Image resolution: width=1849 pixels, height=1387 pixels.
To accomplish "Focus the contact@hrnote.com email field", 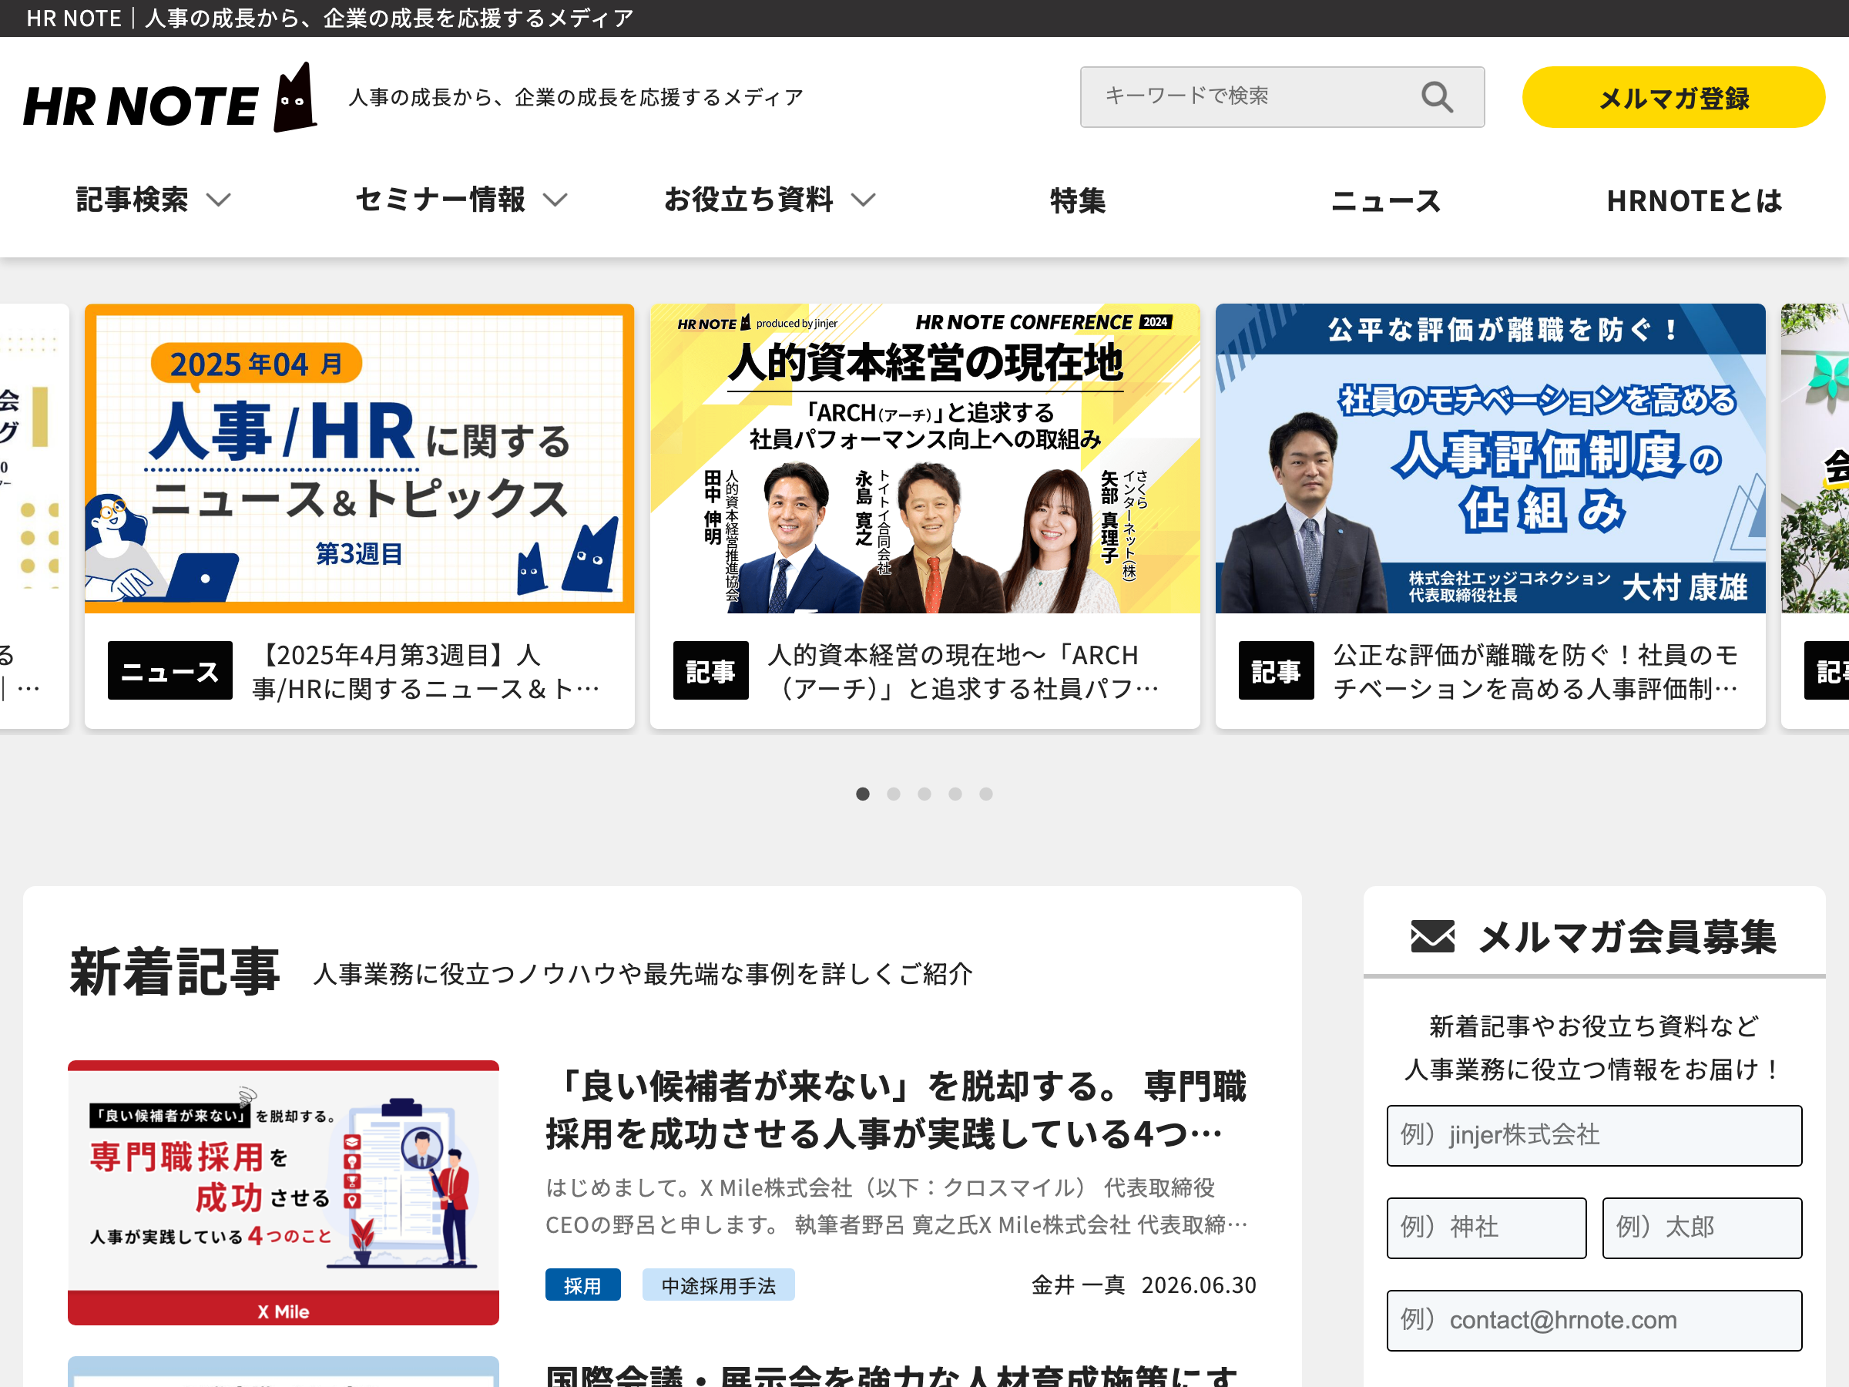I will click(1594, 1320).
